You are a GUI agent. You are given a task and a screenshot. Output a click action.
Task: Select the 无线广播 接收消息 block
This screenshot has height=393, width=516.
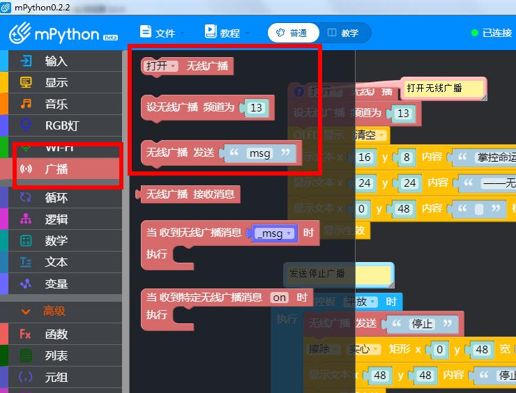(x=188, y=194)
